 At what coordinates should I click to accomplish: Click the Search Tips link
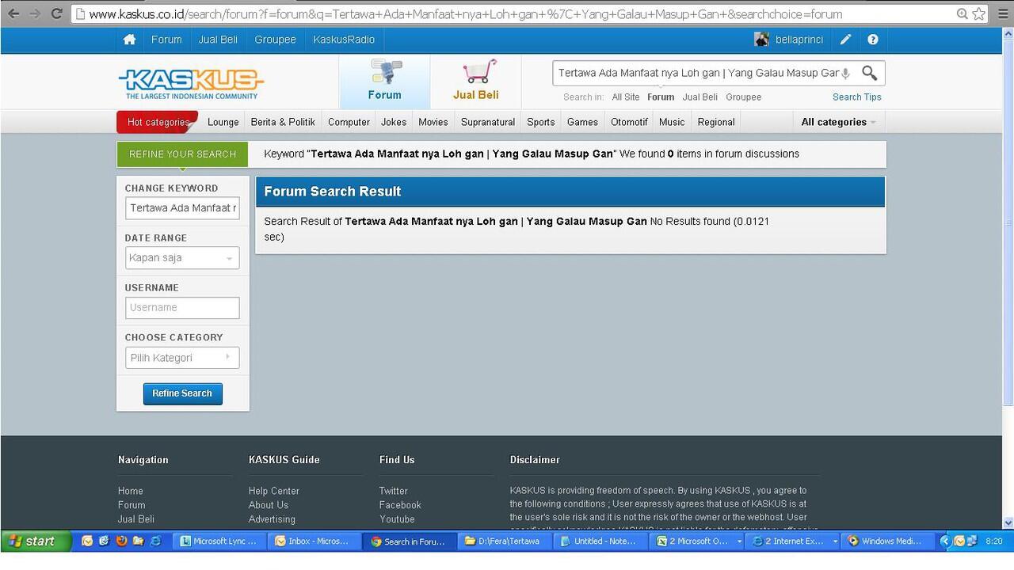(x=857, y=97)
